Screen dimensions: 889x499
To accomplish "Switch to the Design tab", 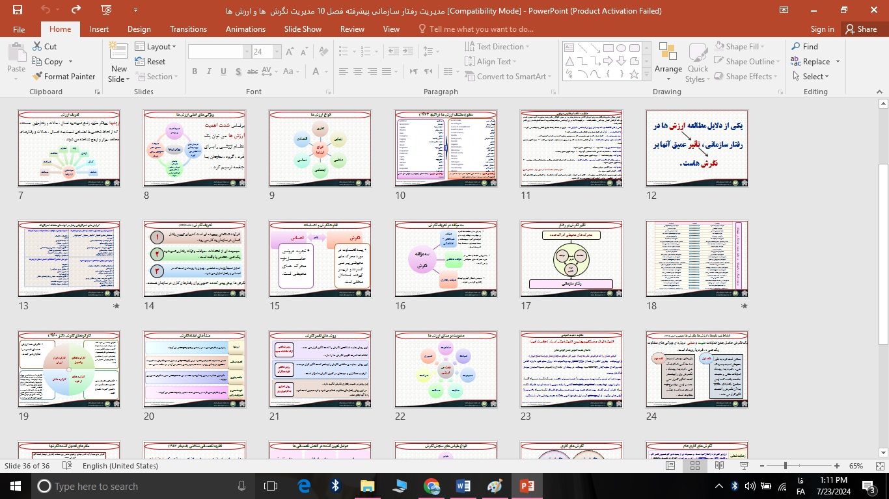I will [139, 29].
